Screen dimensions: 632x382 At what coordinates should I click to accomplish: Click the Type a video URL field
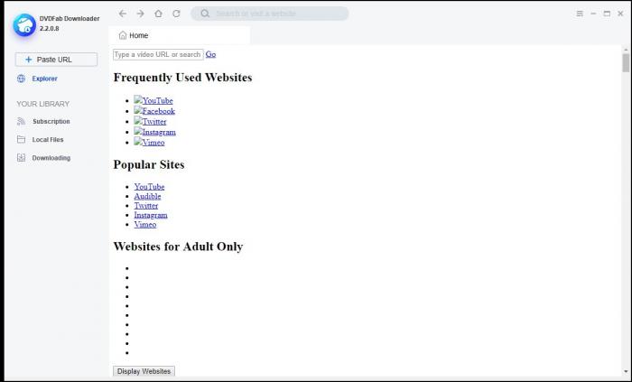158,54
